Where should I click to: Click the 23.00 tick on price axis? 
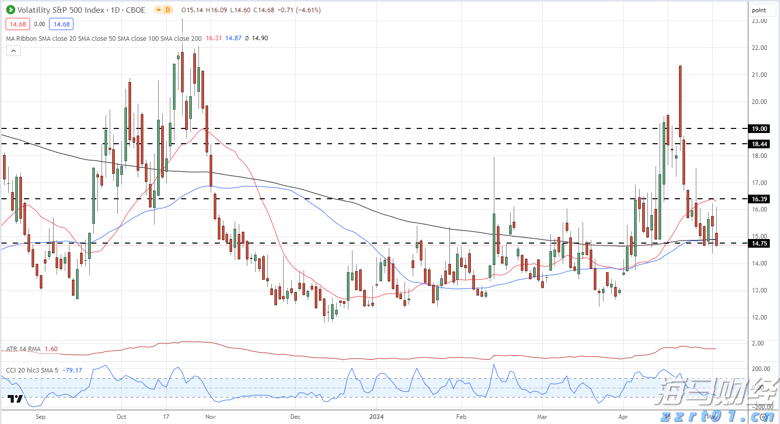pyautogui.click(x=759, y=21)
